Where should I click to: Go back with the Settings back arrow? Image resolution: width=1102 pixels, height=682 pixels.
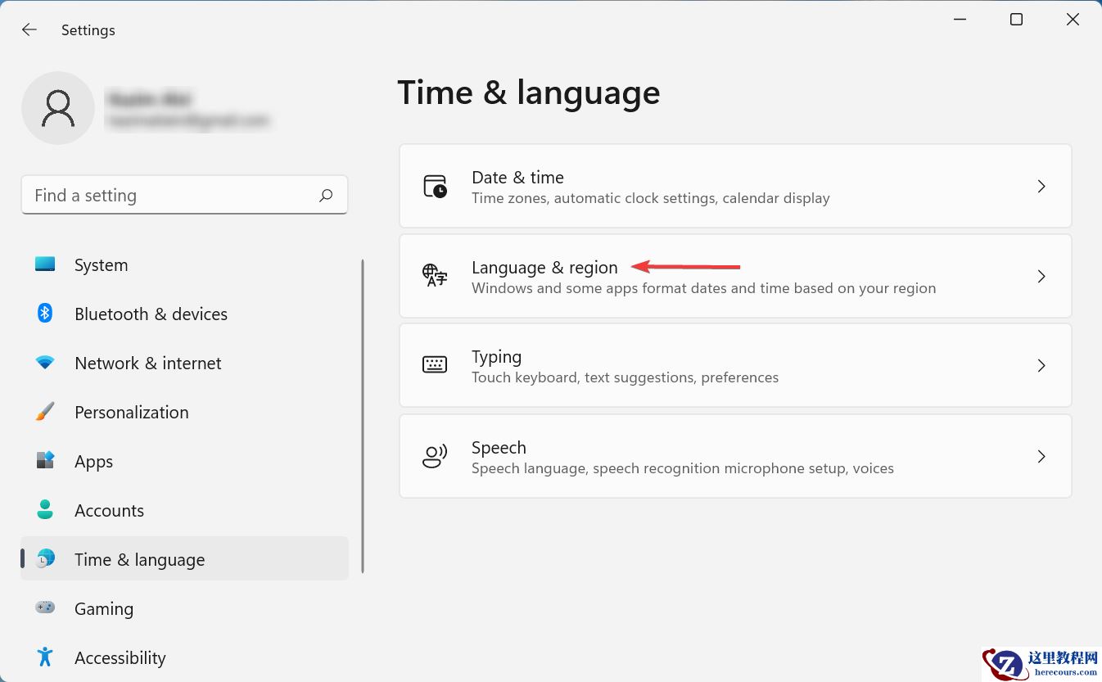(x=29, y=29)
